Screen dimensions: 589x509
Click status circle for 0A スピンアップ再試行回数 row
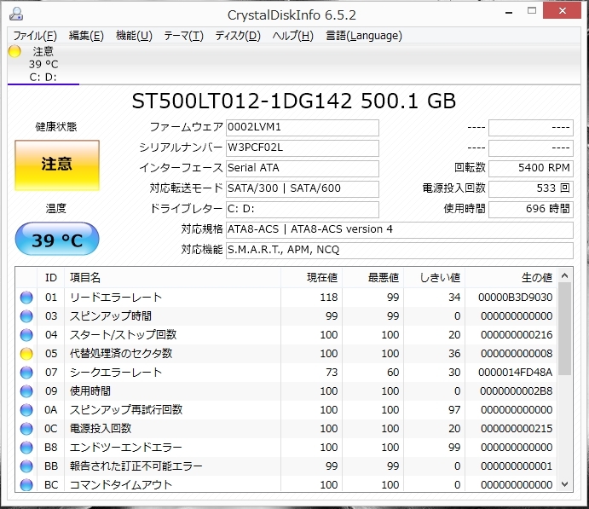[x=26, y=409]
